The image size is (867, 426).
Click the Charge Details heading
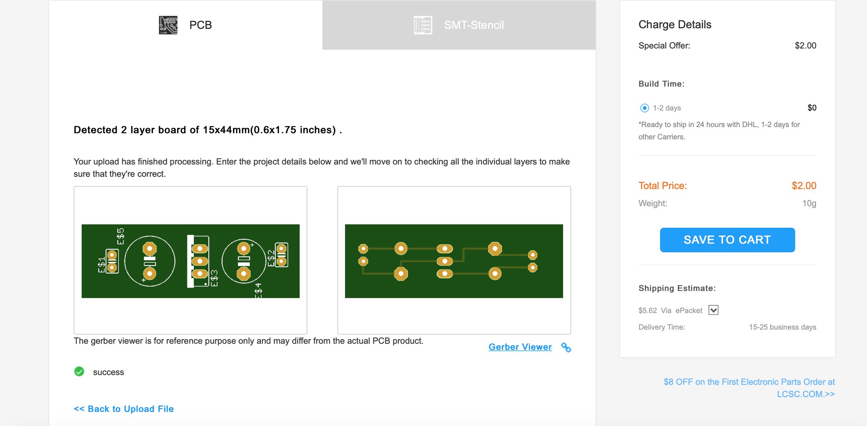(675, 24)
